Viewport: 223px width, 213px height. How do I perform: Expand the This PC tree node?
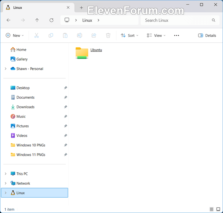click(6, 174)
